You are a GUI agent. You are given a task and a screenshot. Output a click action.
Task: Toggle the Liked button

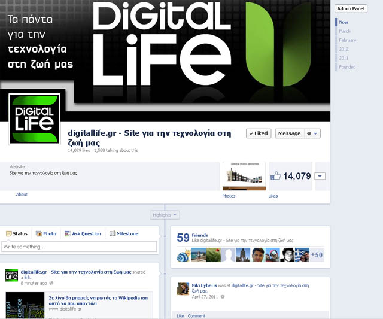click(259, 133)
